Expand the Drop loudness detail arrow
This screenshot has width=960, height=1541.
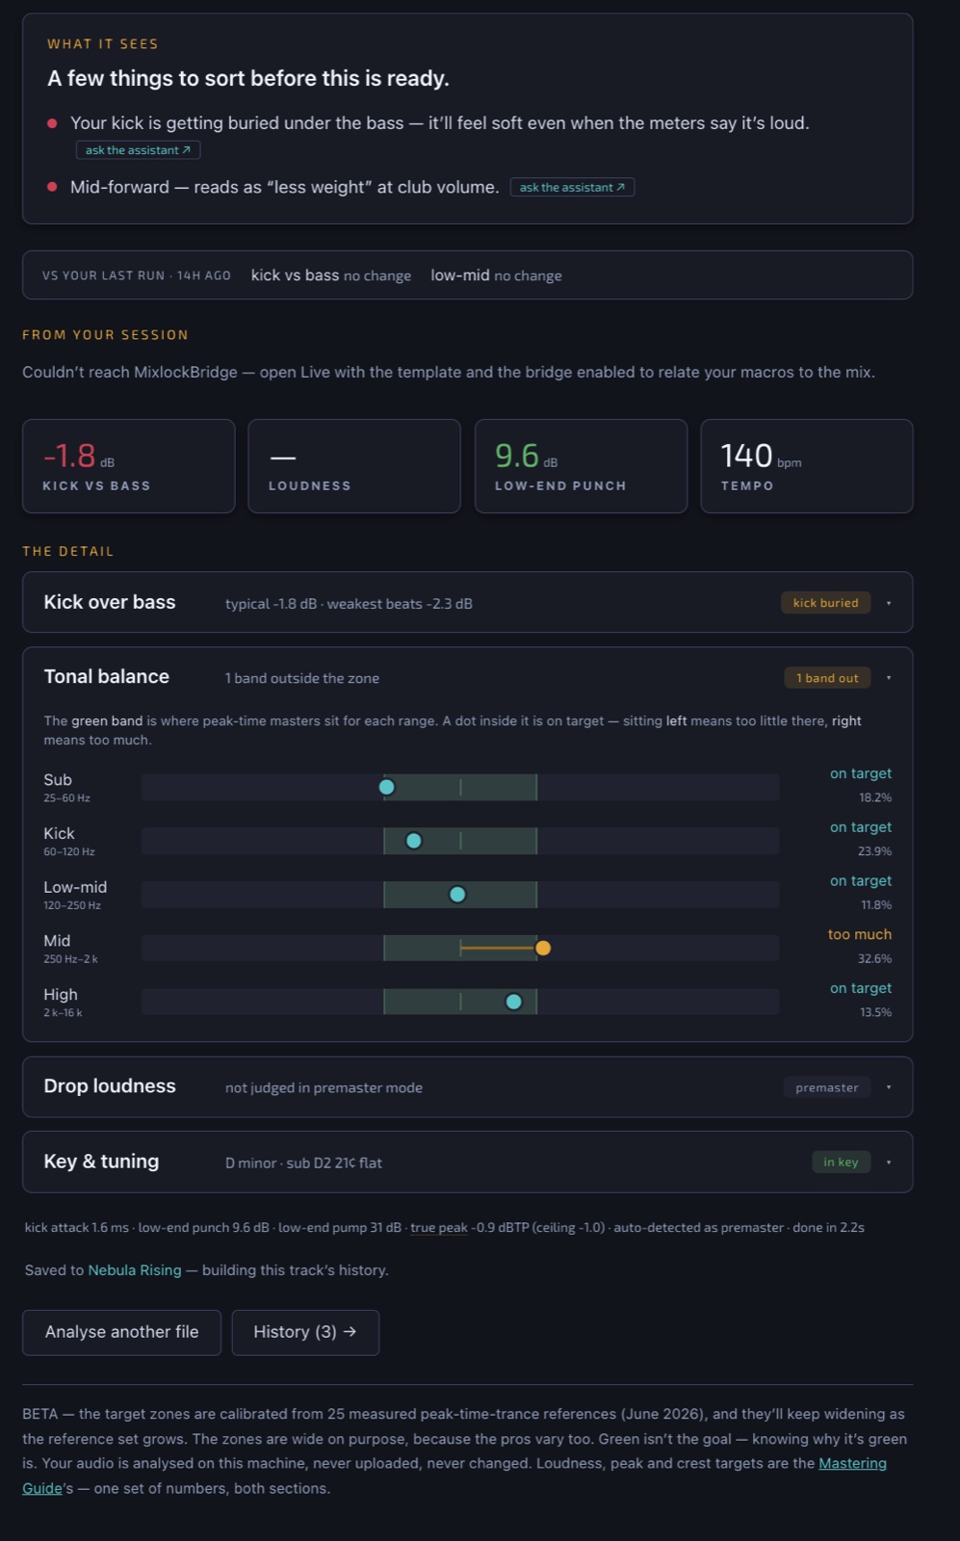(889, 1087)
